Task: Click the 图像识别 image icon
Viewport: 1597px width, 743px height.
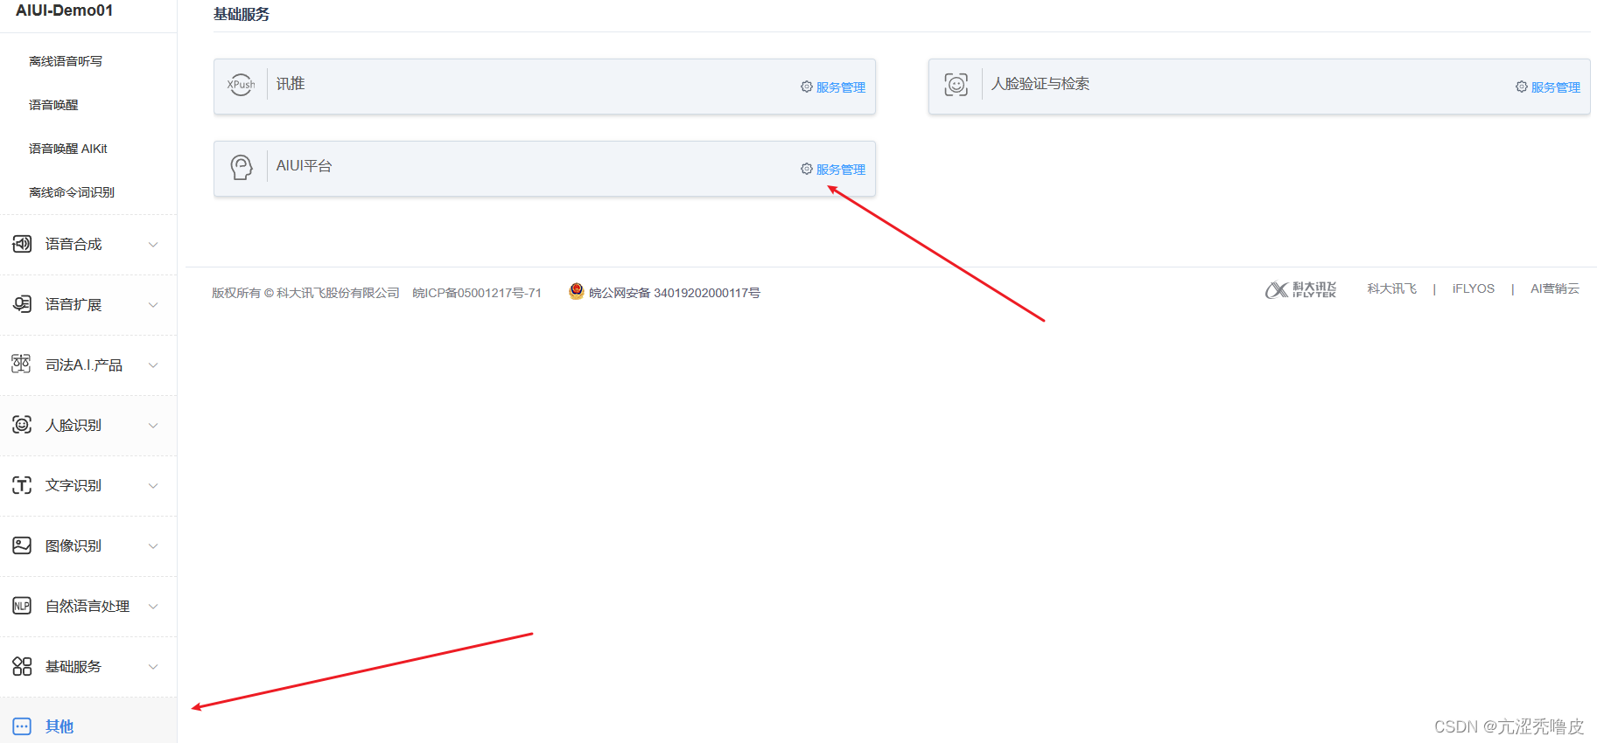Action: [x=22, y=545]
